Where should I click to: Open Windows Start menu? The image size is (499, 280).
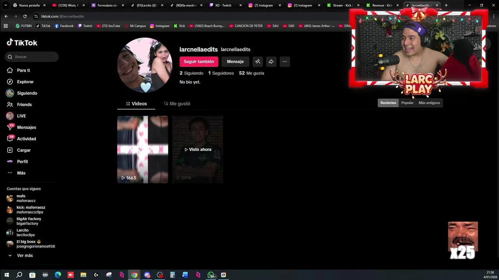(7, 275)
